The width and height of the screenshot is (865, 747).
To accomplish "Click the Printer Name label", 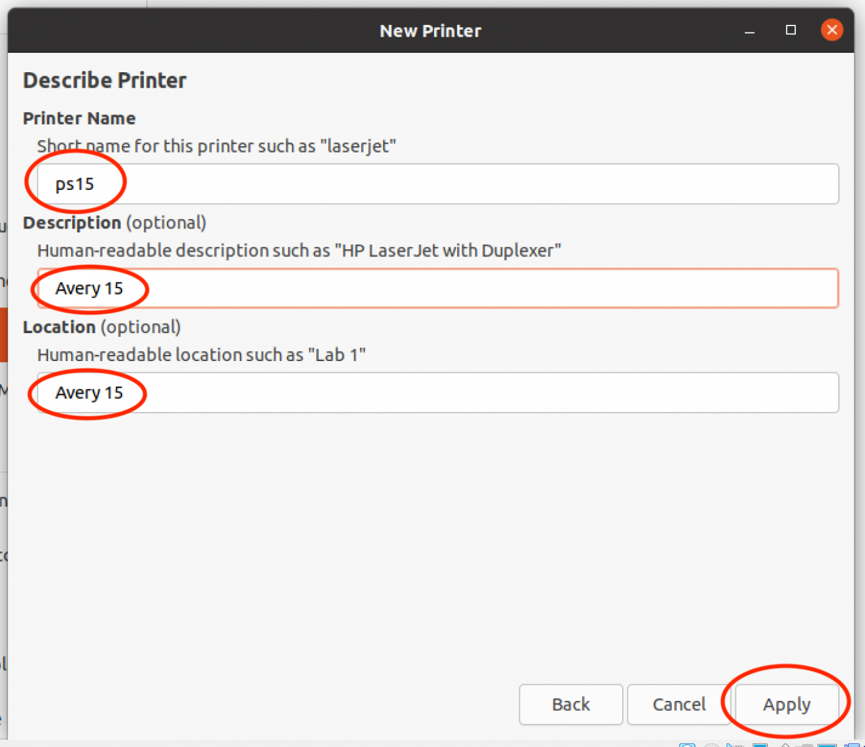I will pos(79,118).
